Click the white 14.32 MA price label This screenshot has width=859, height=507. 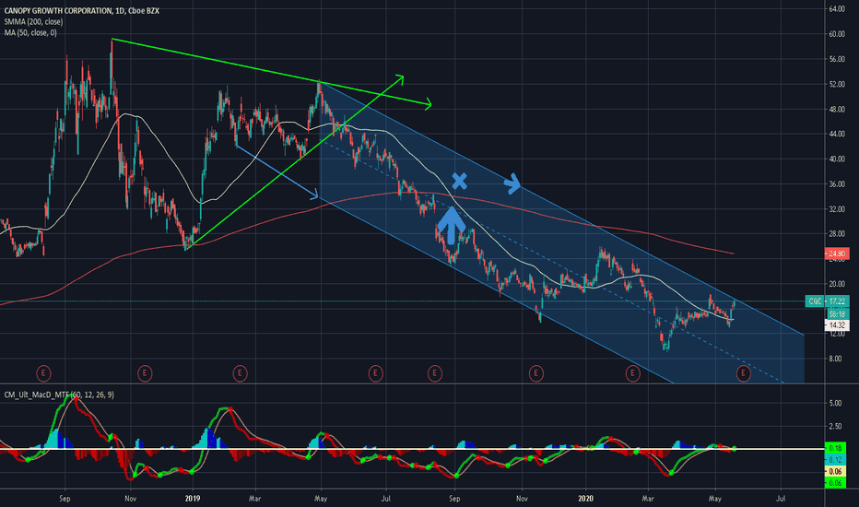click(x=837, y=325)
